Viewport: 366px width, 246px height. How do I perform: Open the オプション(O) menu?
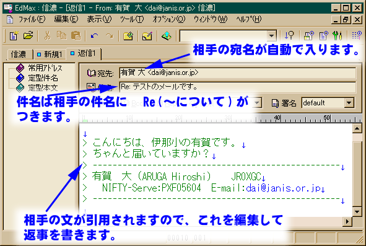169,19
